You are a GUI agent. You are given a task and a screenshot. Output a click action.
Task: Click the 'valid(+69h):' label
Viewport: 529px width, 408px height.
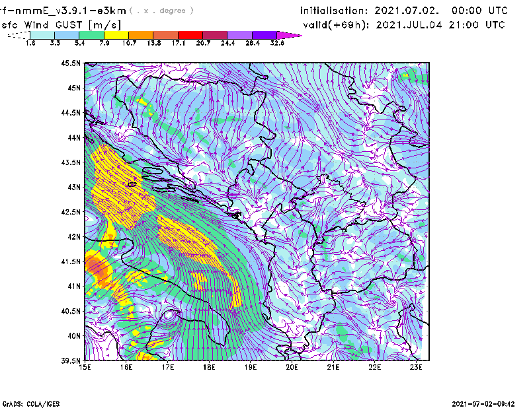[x=337, y=25]
